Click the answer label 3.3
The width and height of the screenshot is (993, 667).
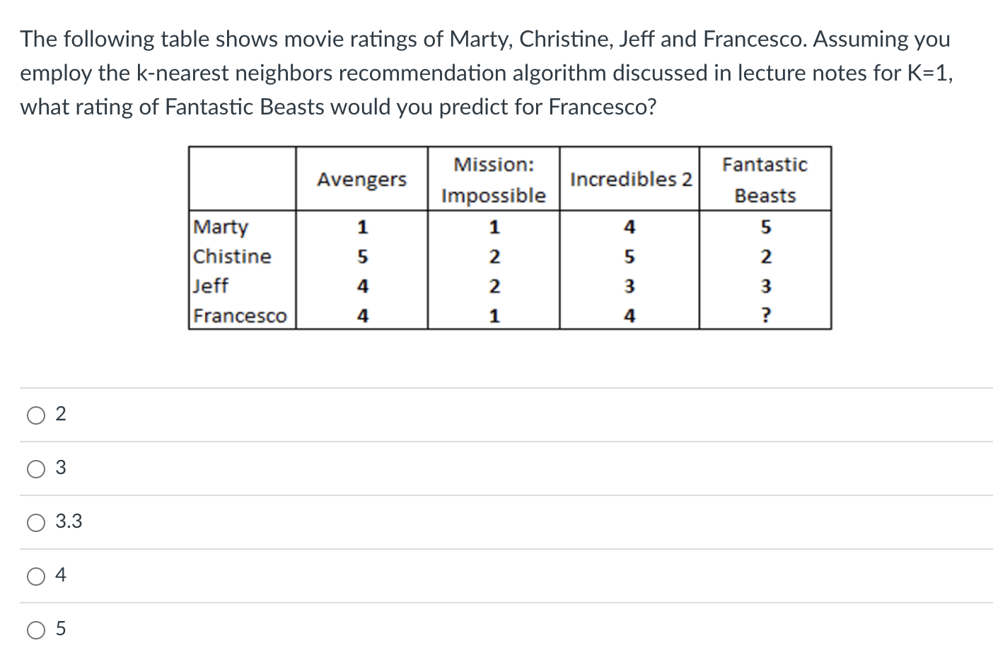tap(69, 522)
